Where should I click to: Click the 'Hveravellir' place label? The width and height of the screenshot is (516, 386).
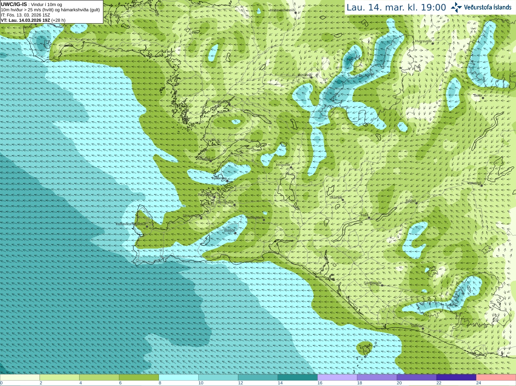[x=423, y=41]
